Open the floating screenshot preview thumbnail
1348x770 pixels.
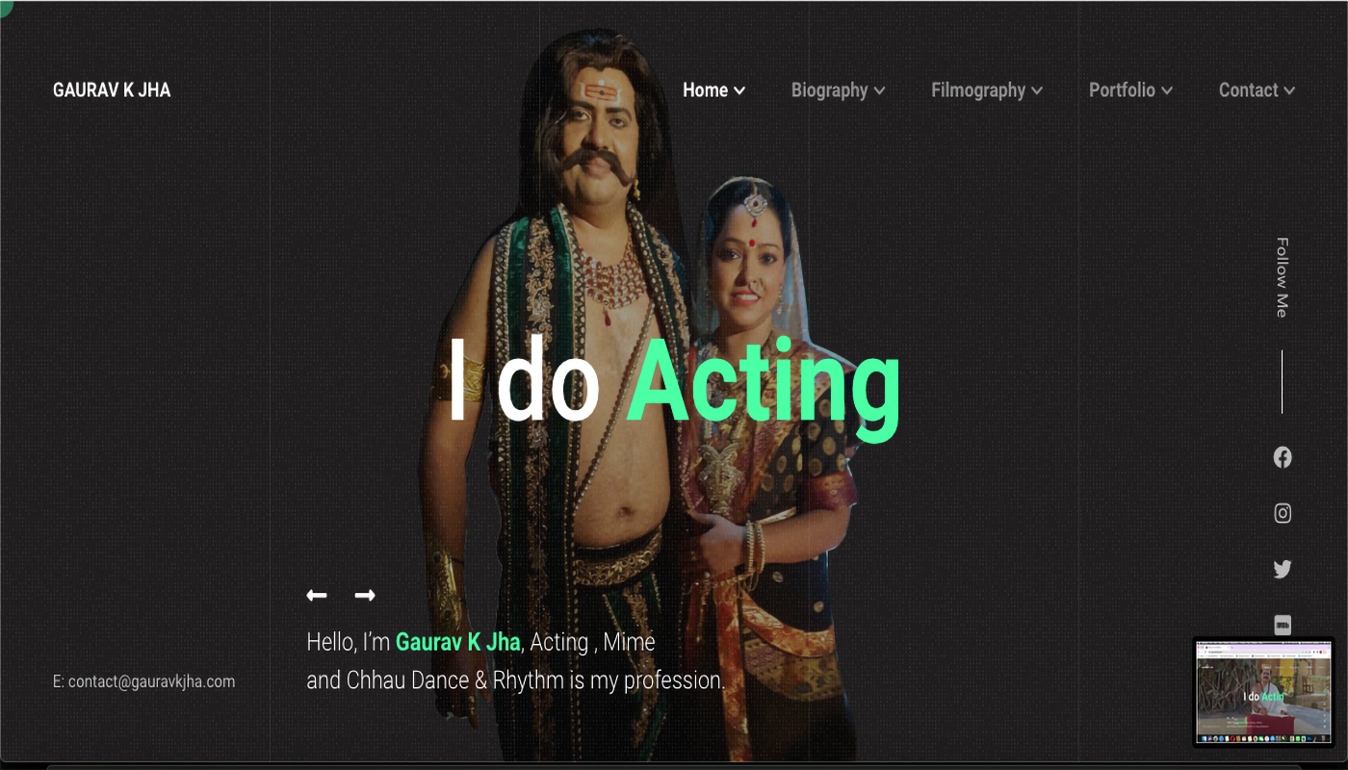point(1263,692)
